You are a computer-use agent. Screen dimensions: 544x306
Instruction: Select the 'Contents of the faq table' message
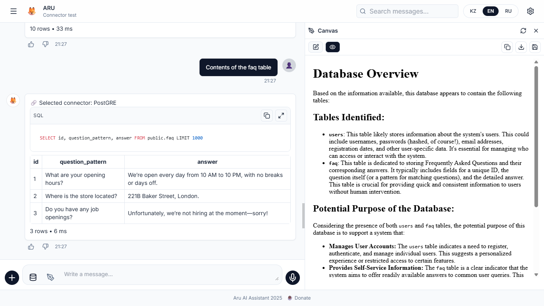tap(239, 67)
